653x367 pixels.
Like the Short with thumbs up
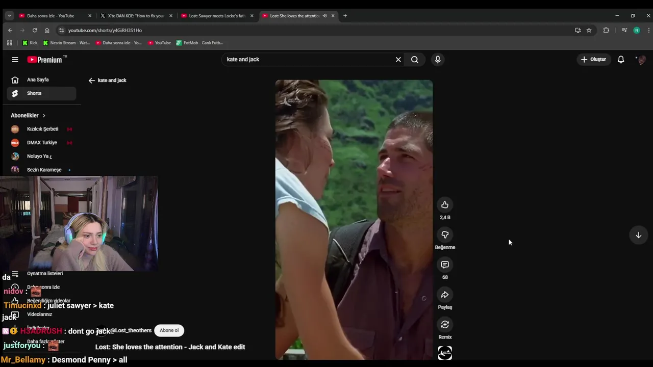click(445, 205)
